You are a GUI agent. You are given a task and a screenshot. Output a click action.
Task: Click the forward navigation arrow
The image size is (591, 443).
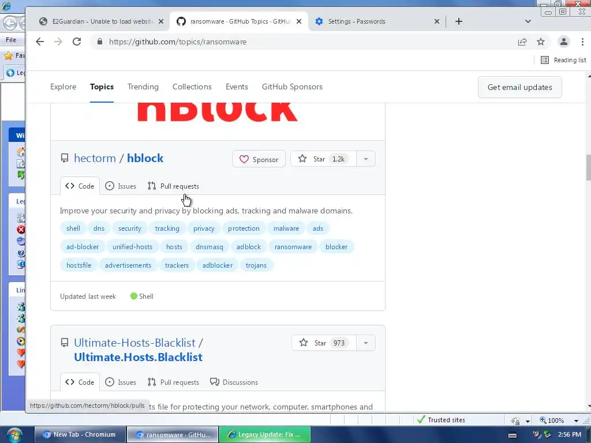(58, 42)
